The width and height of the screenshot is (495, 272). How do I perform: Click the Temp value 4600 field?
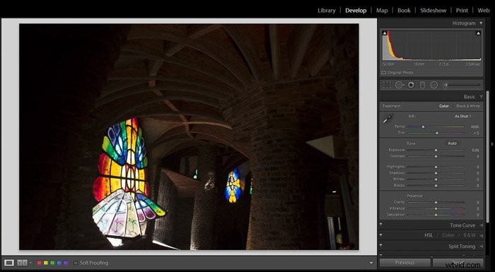pos(474,127)
